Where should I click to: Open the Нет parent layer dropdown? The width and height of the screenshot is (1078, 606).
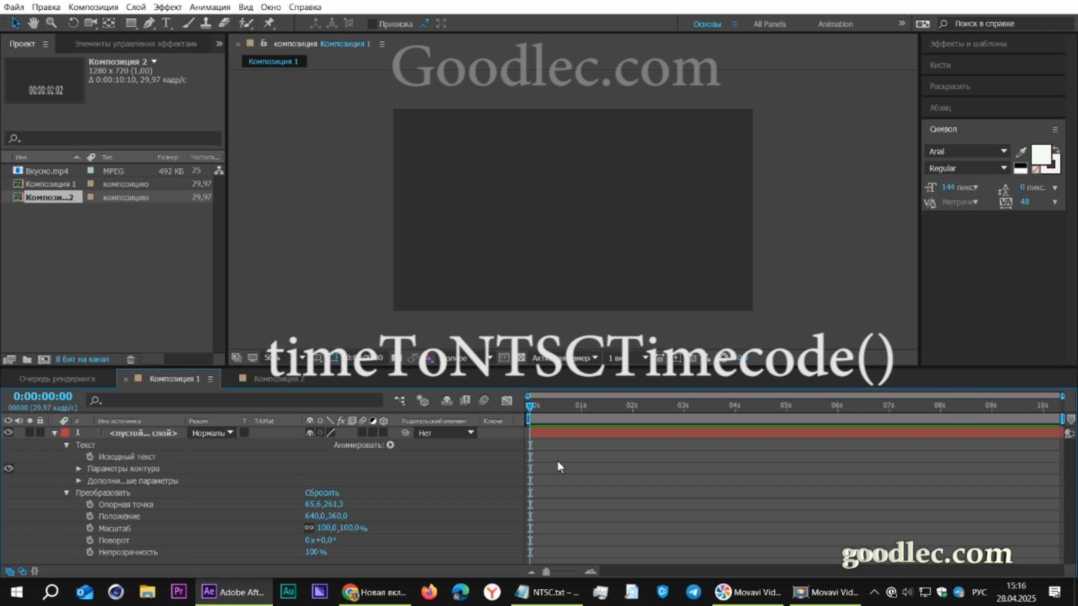click(x=445, y=433)
